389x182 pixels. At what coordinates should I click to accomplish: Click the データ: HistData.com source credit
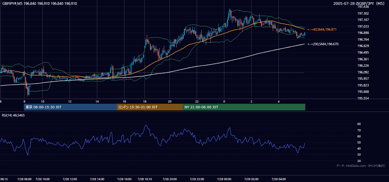coord(361,166)
